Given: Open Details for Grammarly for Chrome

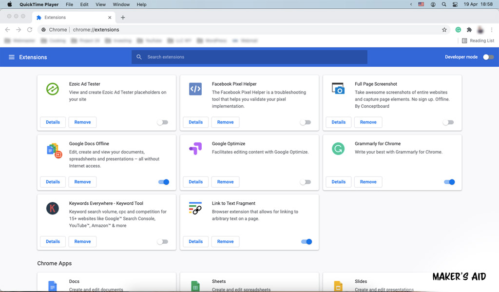Looking at the screenshot, I should 338,182.
